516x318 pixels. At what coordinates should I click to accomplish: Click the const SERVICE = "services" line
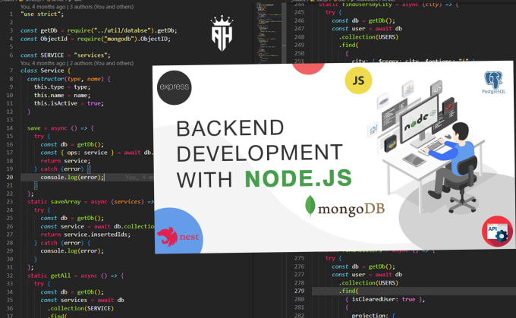tap(65, 55)
